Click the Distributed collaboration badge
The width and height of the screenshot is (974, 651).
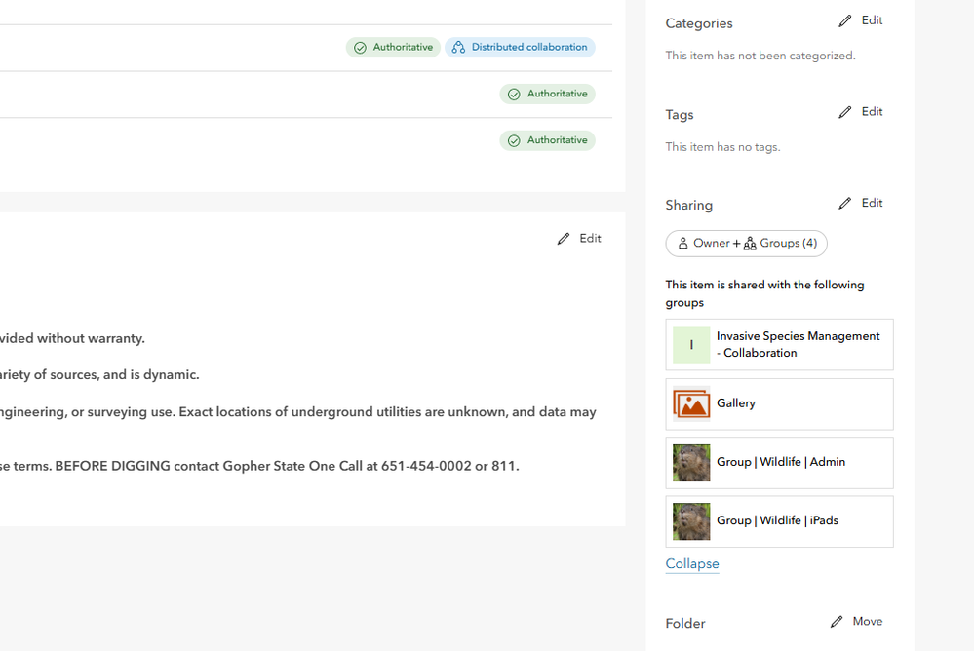(528, 48)
